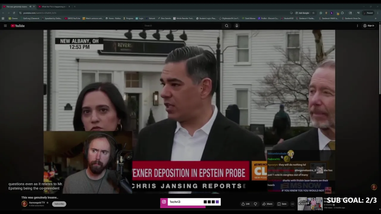Image resolution: width=381 pixels, height=214 pixels.
Task: Go forward with the browser forward arrow
Action: click(x=8, y=13)
